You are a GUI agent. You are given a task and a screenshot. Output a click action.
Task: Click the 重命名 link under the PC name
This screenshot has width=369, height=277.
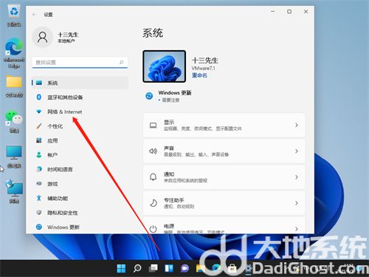tap(199, 75)
